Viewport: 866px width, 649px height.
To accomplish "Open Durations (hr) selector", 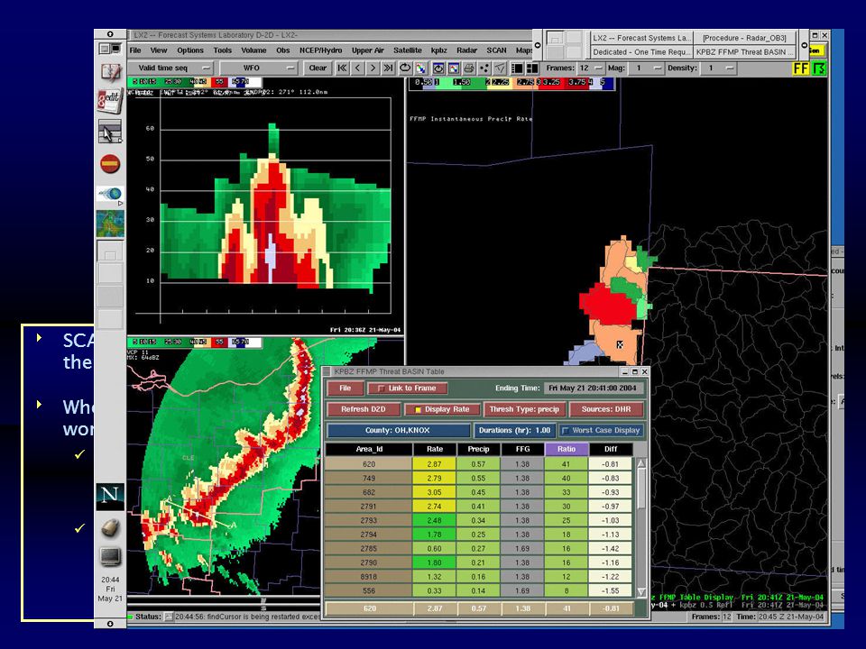I will point(515,431).
